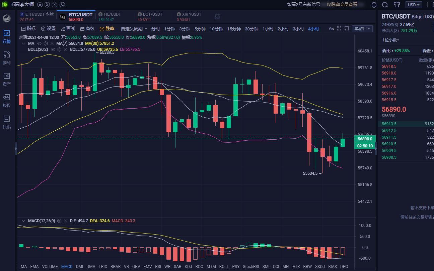Open 套利 arbitrage in left sidebar
Viewport: 434px width, 271px height.
[x=7, y=57]
